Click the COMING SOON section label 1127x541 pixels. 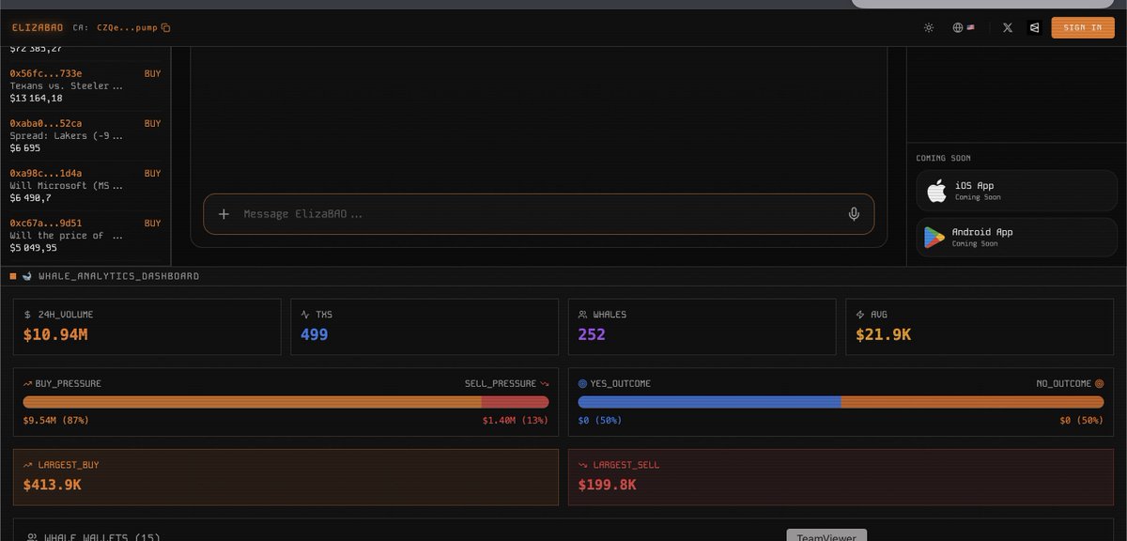[944, 158]
